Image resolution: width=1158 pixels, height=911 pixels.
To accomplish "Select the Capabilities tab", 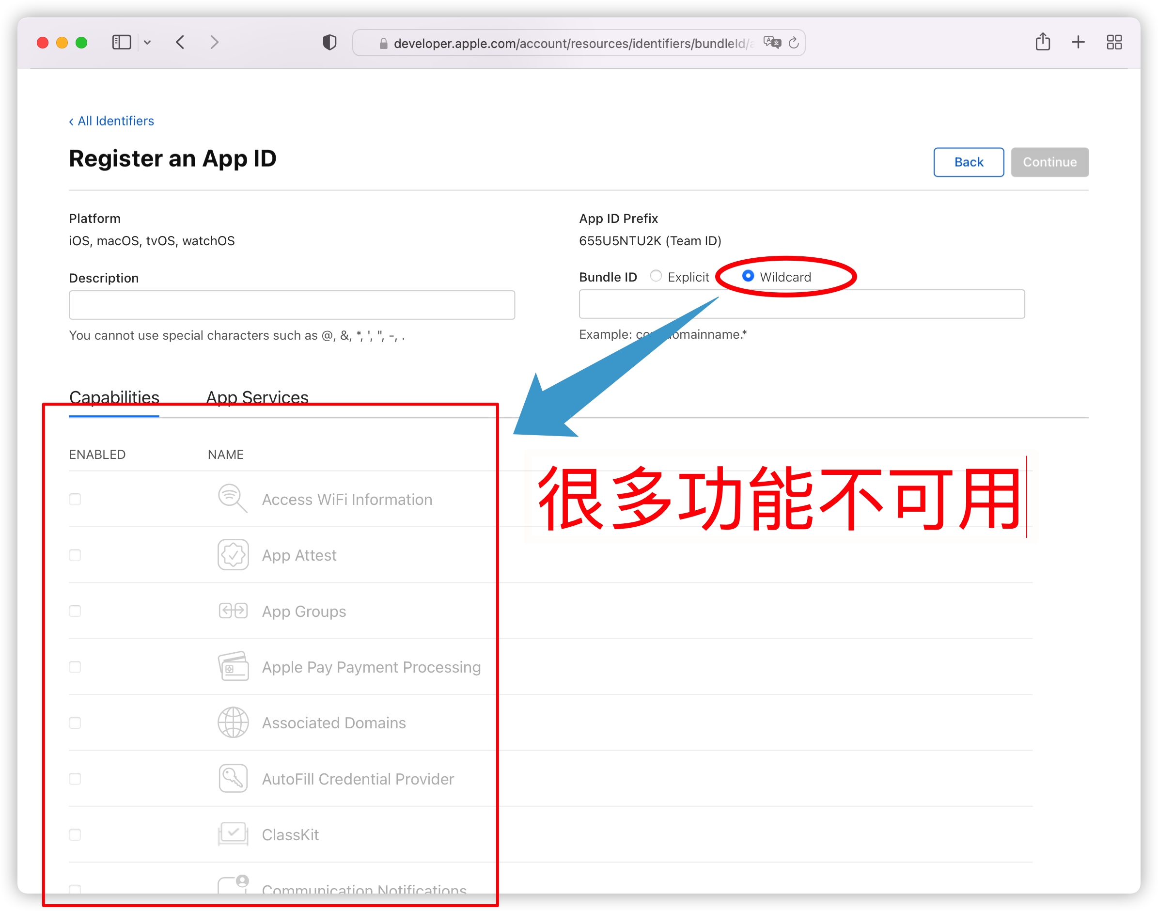I will (114, 397).
